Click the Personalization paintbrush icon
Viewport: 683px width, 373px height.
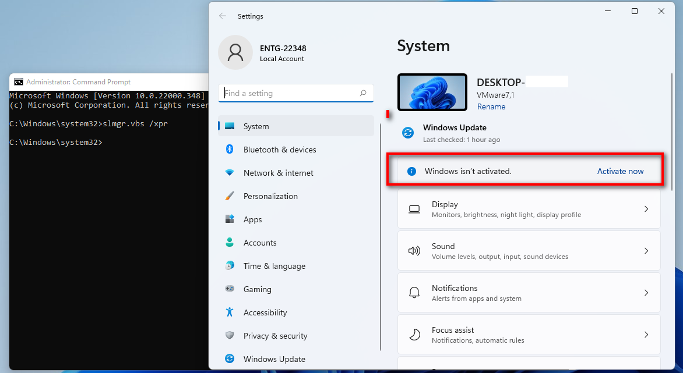(x=230, y=196)
